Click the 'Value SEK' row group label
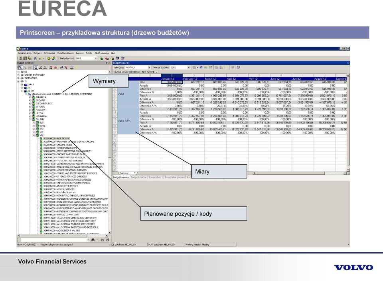383x281 pixels. pos(124,121)
